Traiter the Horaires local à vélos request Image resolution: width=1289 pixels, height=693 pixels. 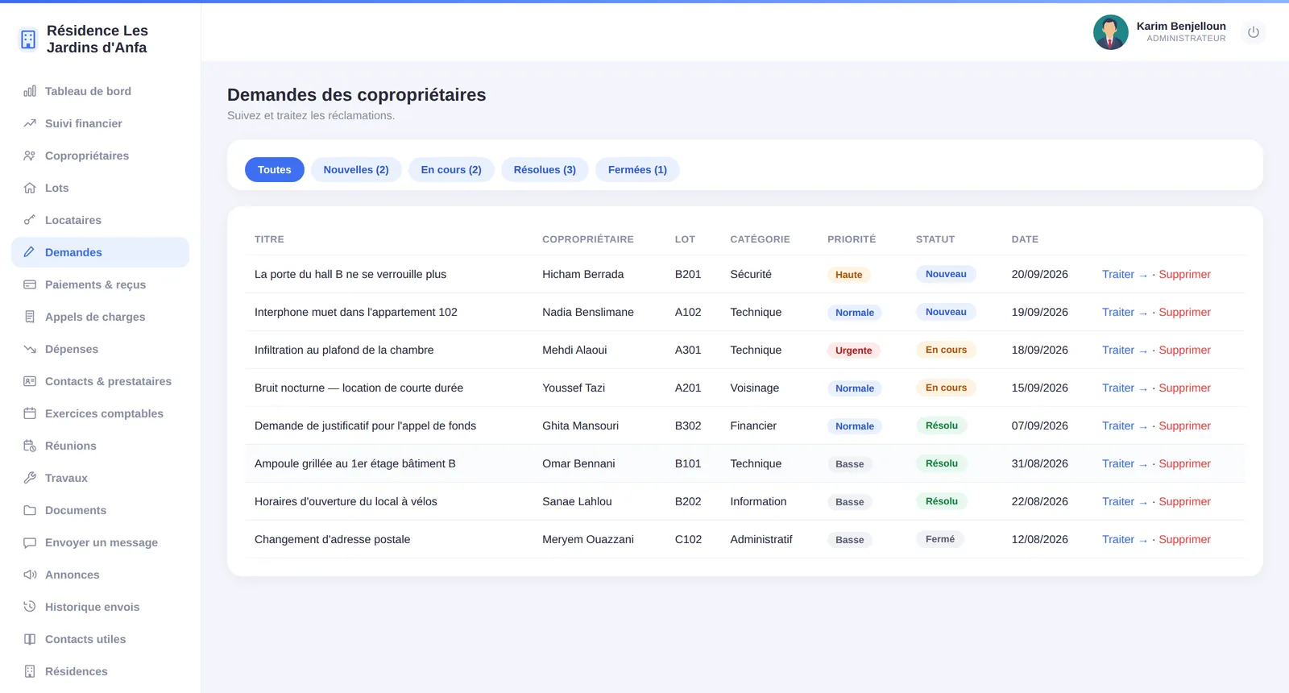[1125, 501]
